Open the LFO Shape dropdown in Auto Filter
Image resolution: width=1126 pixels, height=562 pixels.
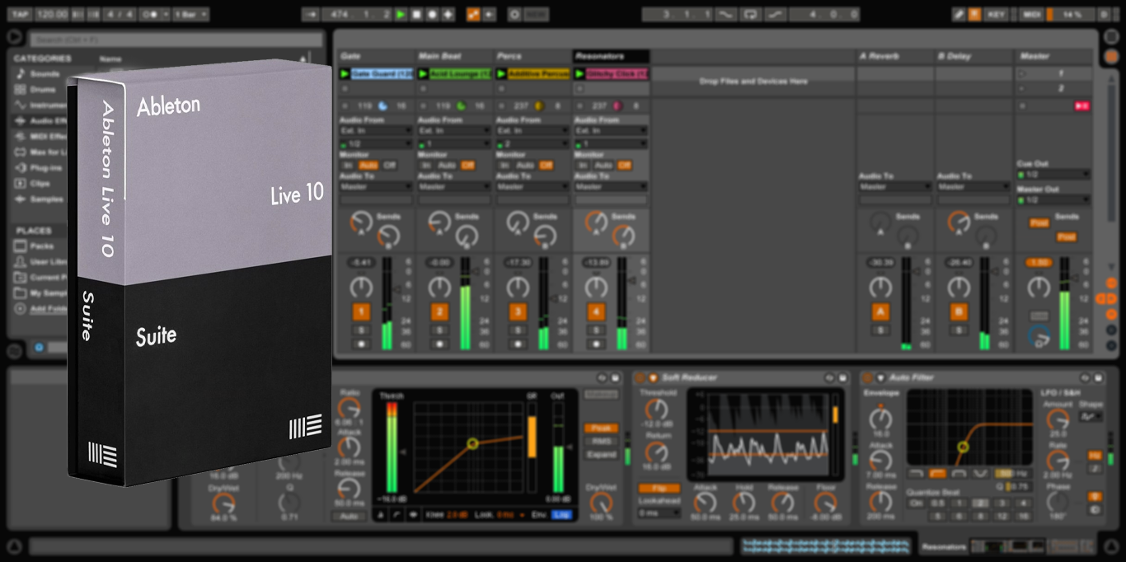pyautogui.click(x=1091, y=417)
